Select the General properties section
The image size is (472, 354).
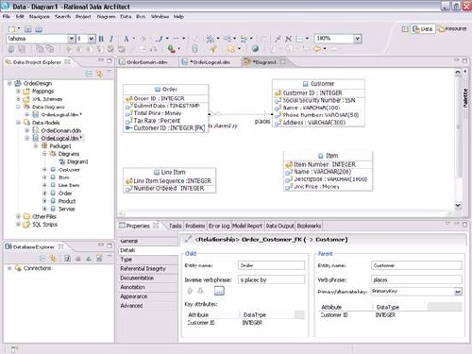coord(147,241)
